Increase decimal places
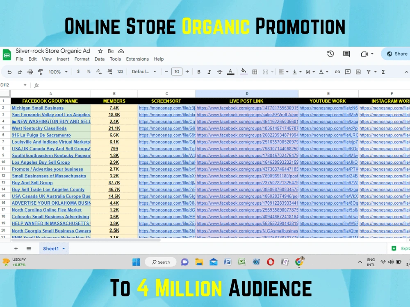410x307 pixels. point(109,72)
